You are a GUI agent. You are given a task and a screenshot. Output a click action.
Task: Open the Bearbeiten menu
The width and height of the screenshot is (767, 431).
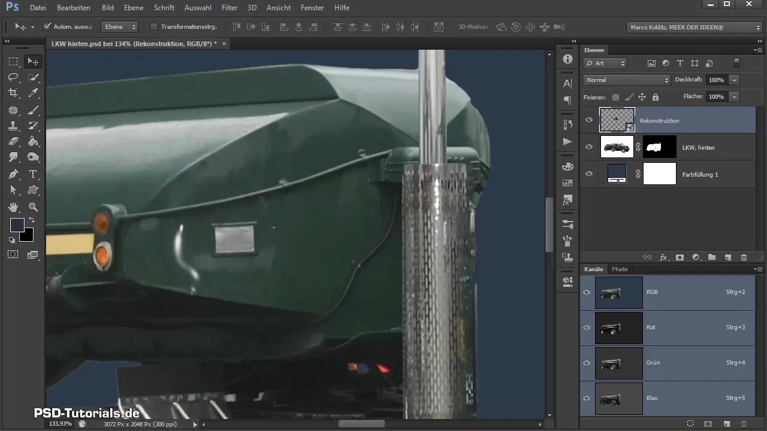[74, 8]
